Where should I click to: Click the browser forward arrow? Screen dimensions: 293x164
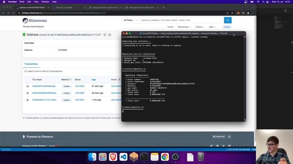tap(8, 13)
